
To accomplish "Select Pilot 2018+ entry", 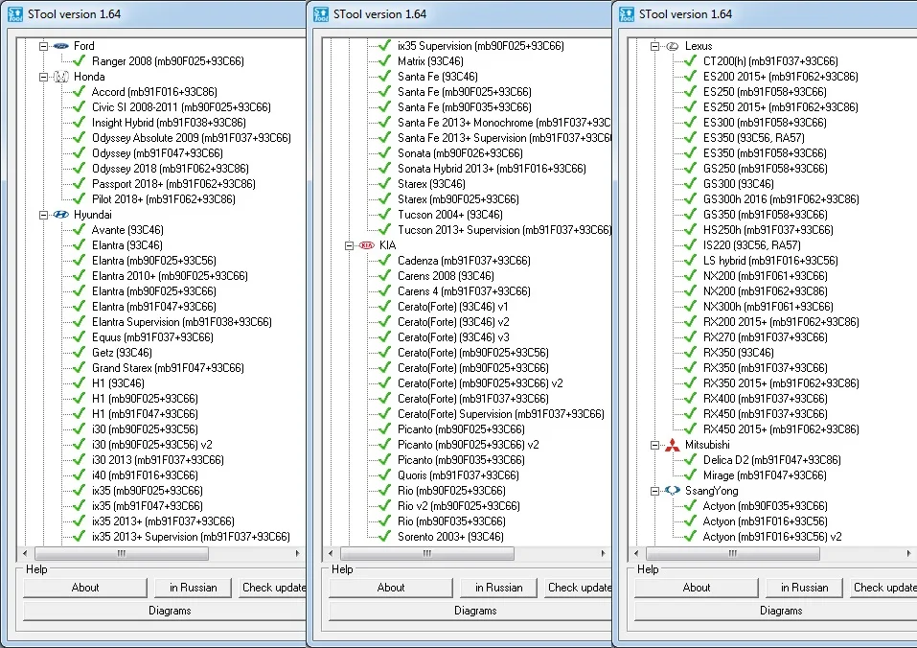I will (164, 199).
